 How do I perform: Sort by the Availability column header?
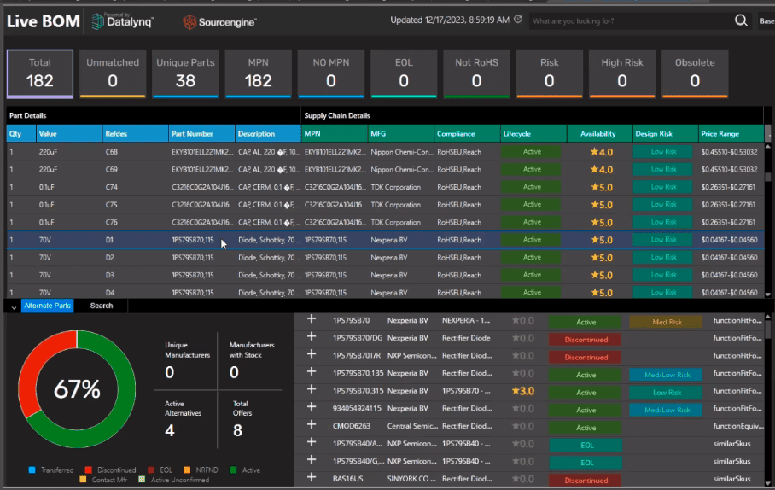point(599,133)
